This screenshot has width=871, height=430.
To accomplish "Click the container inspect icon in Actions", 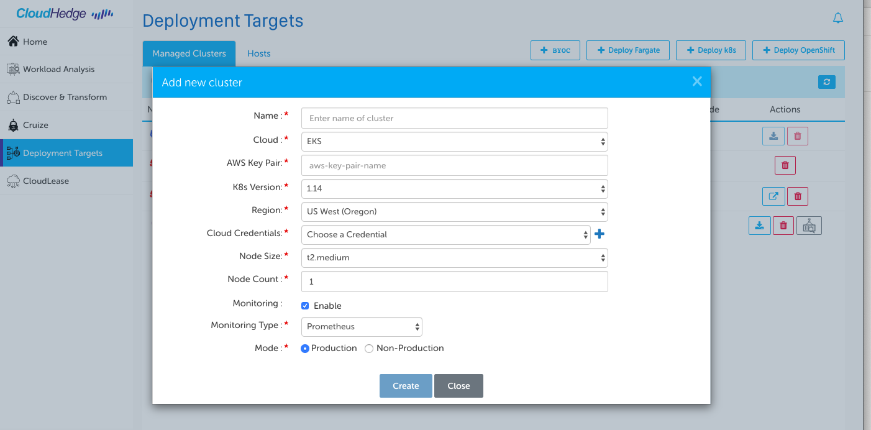I will [x=809, y=226].
